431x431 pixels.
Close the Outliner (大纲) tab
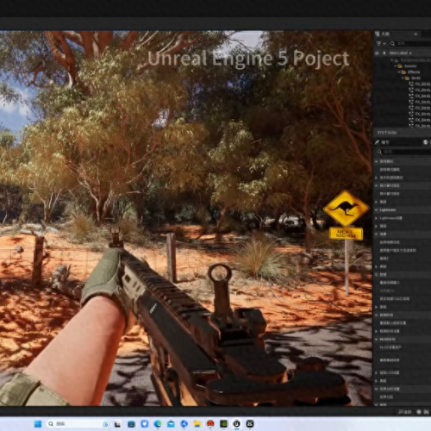coord(415,34)
